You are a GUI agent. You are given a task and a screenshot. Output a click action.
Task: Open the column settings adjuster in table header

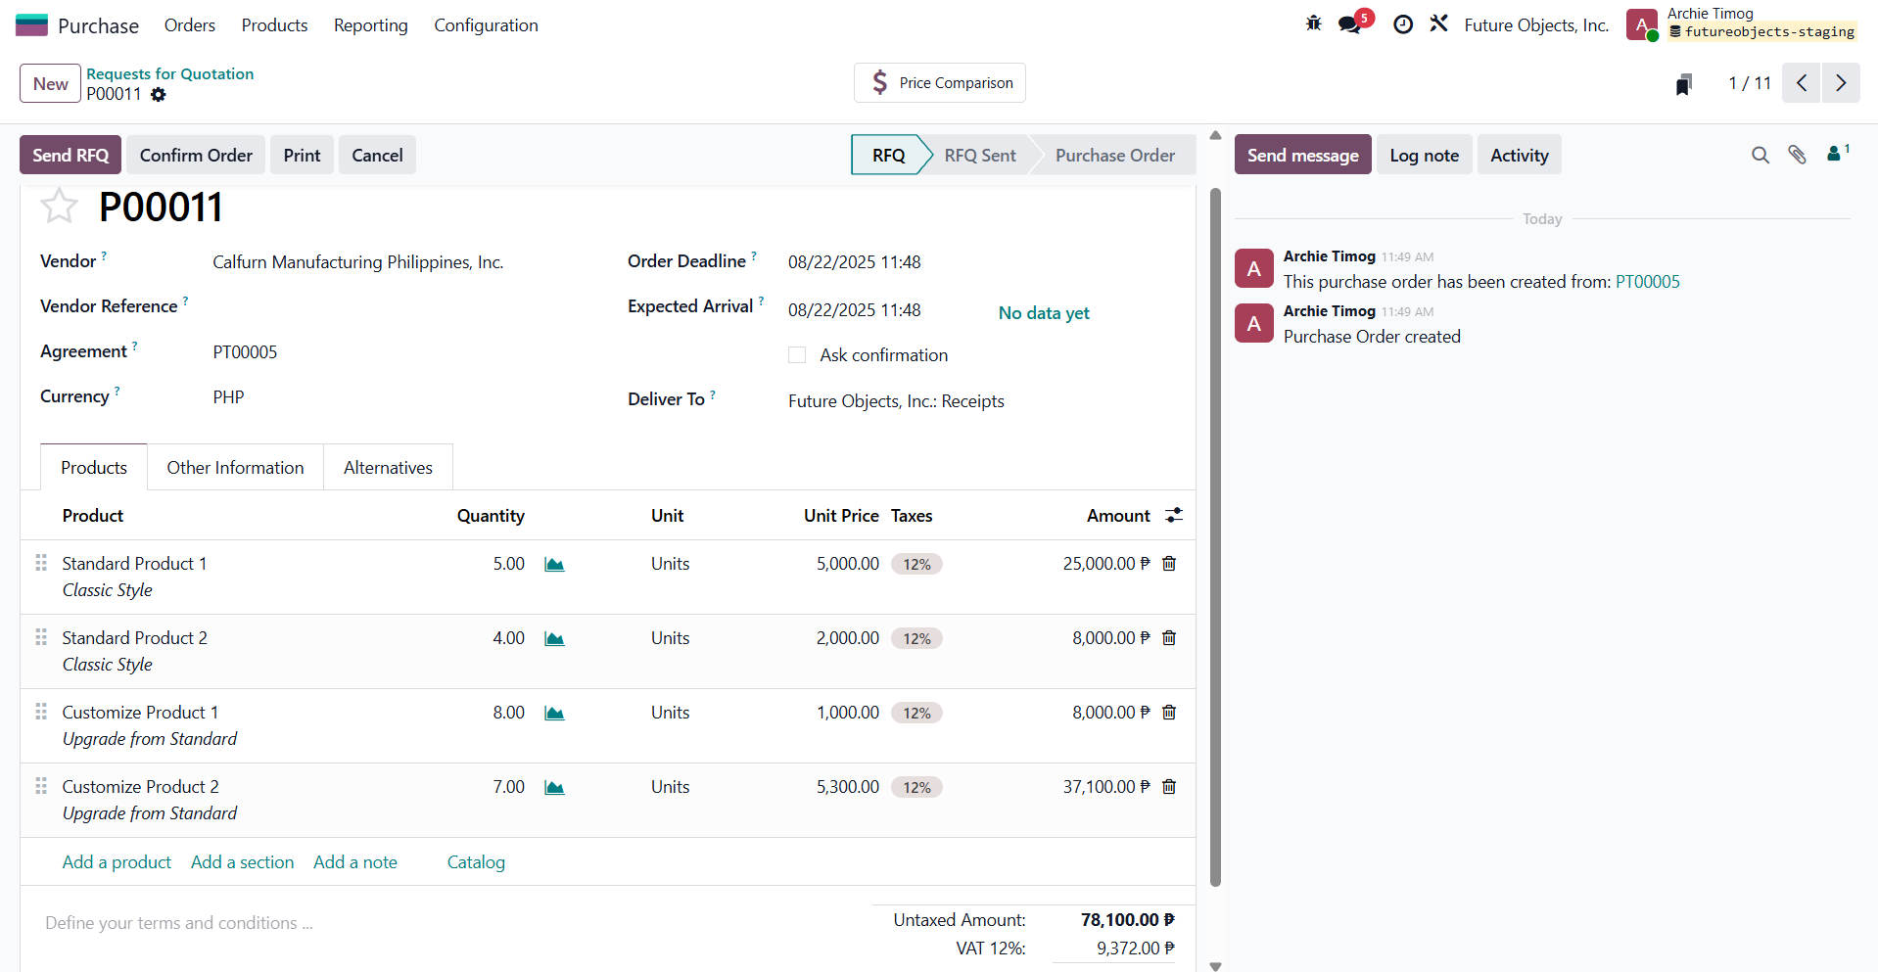1174,516
